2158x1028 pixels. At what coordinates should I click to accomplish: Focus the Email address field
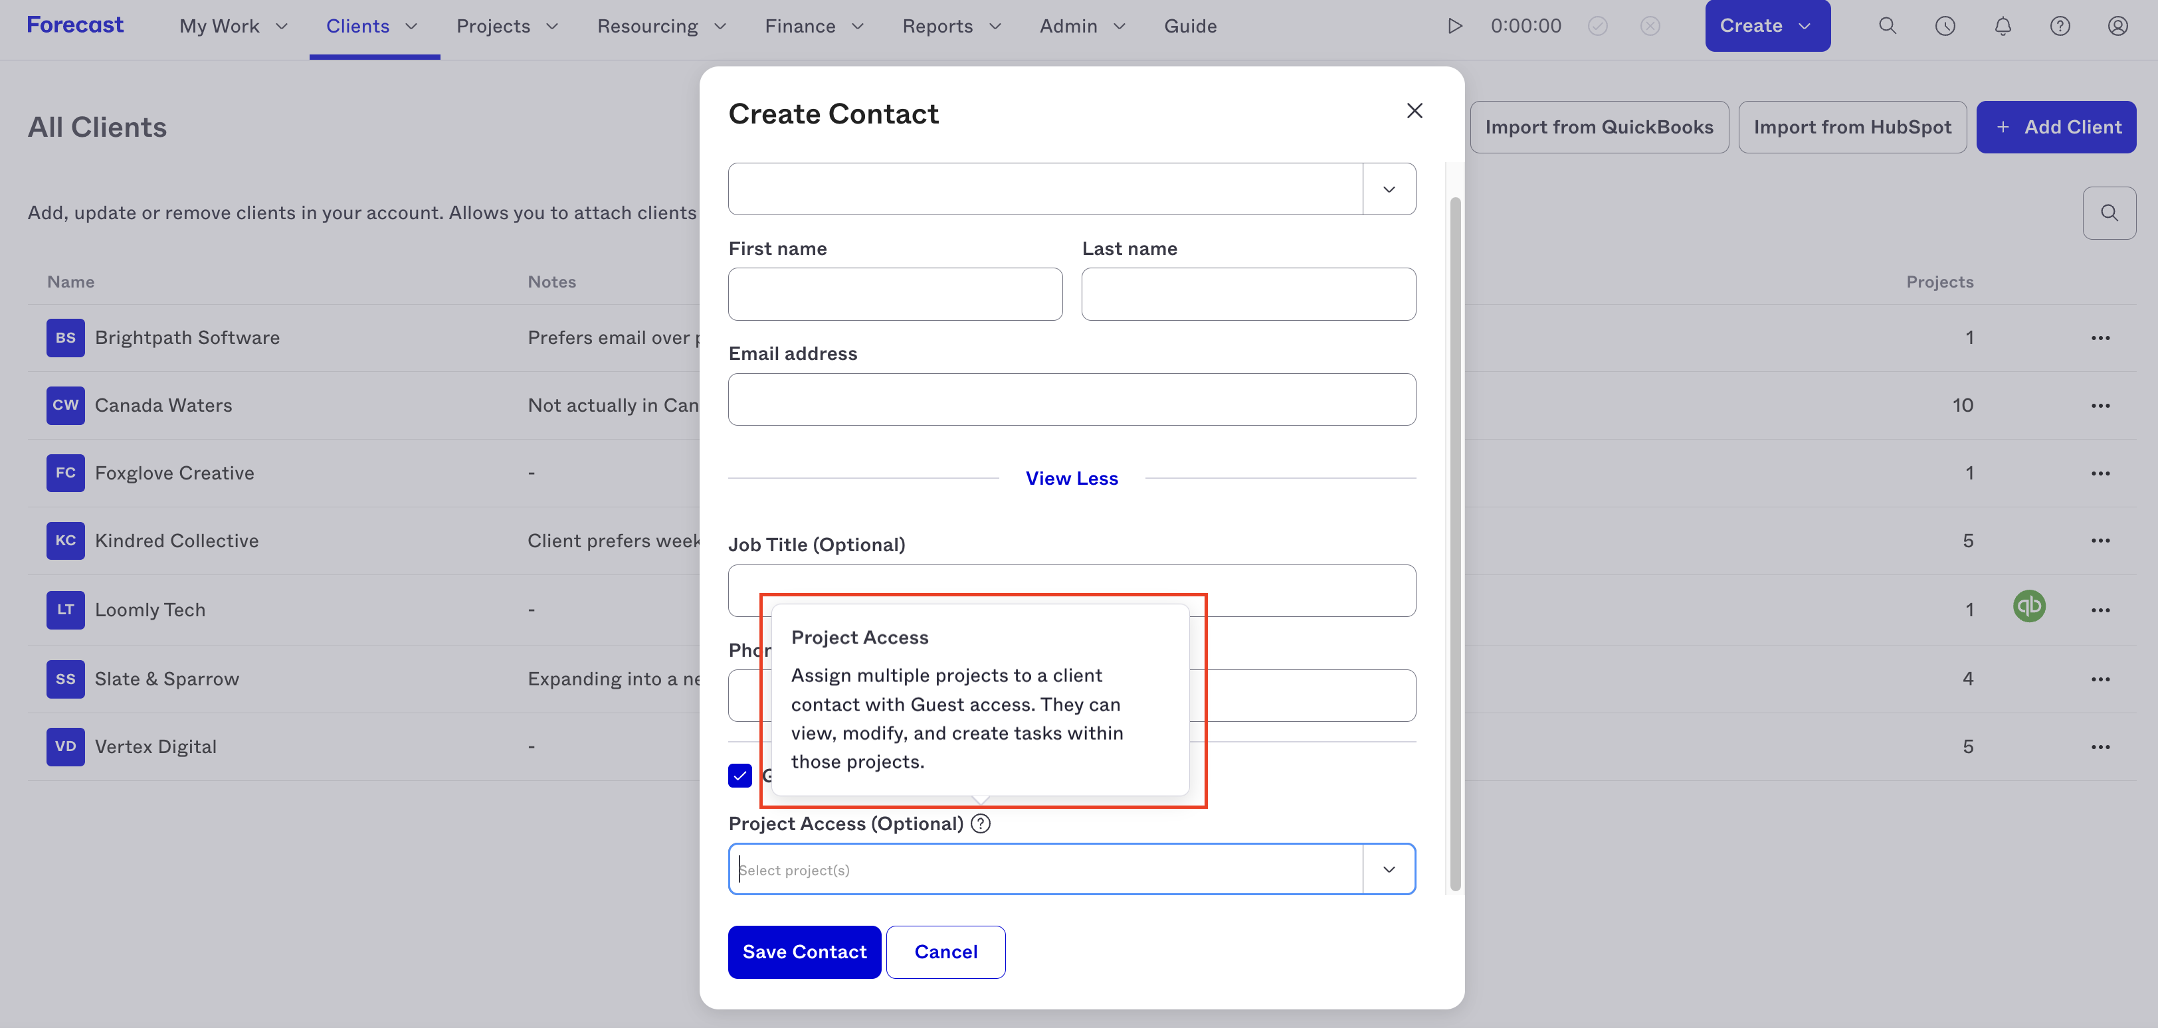[x=1072, y=399]
